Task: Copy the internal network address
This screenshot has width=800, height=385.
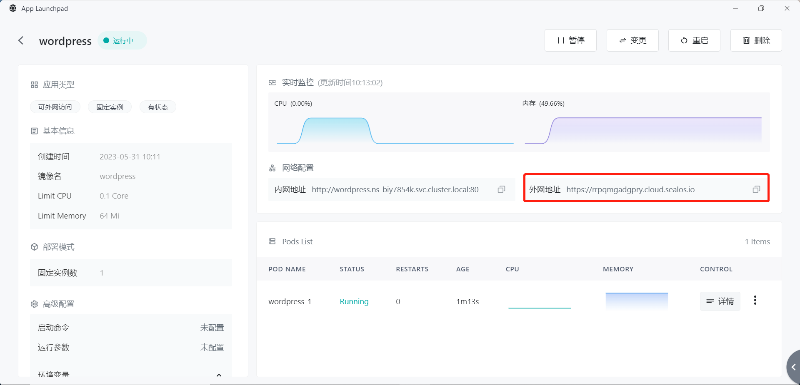Action: (501, 189)
